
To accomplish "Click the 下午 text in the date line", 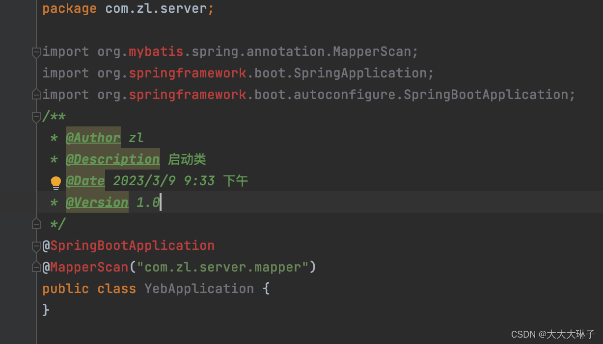I will (x=235, y=181).
